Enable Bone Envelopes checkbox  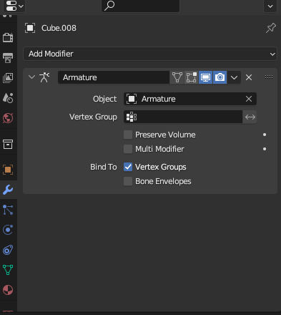(x=128, y=181)
